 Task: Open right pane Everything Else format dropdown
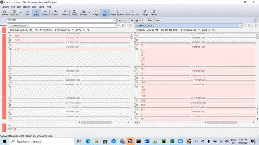click(190, 30)
